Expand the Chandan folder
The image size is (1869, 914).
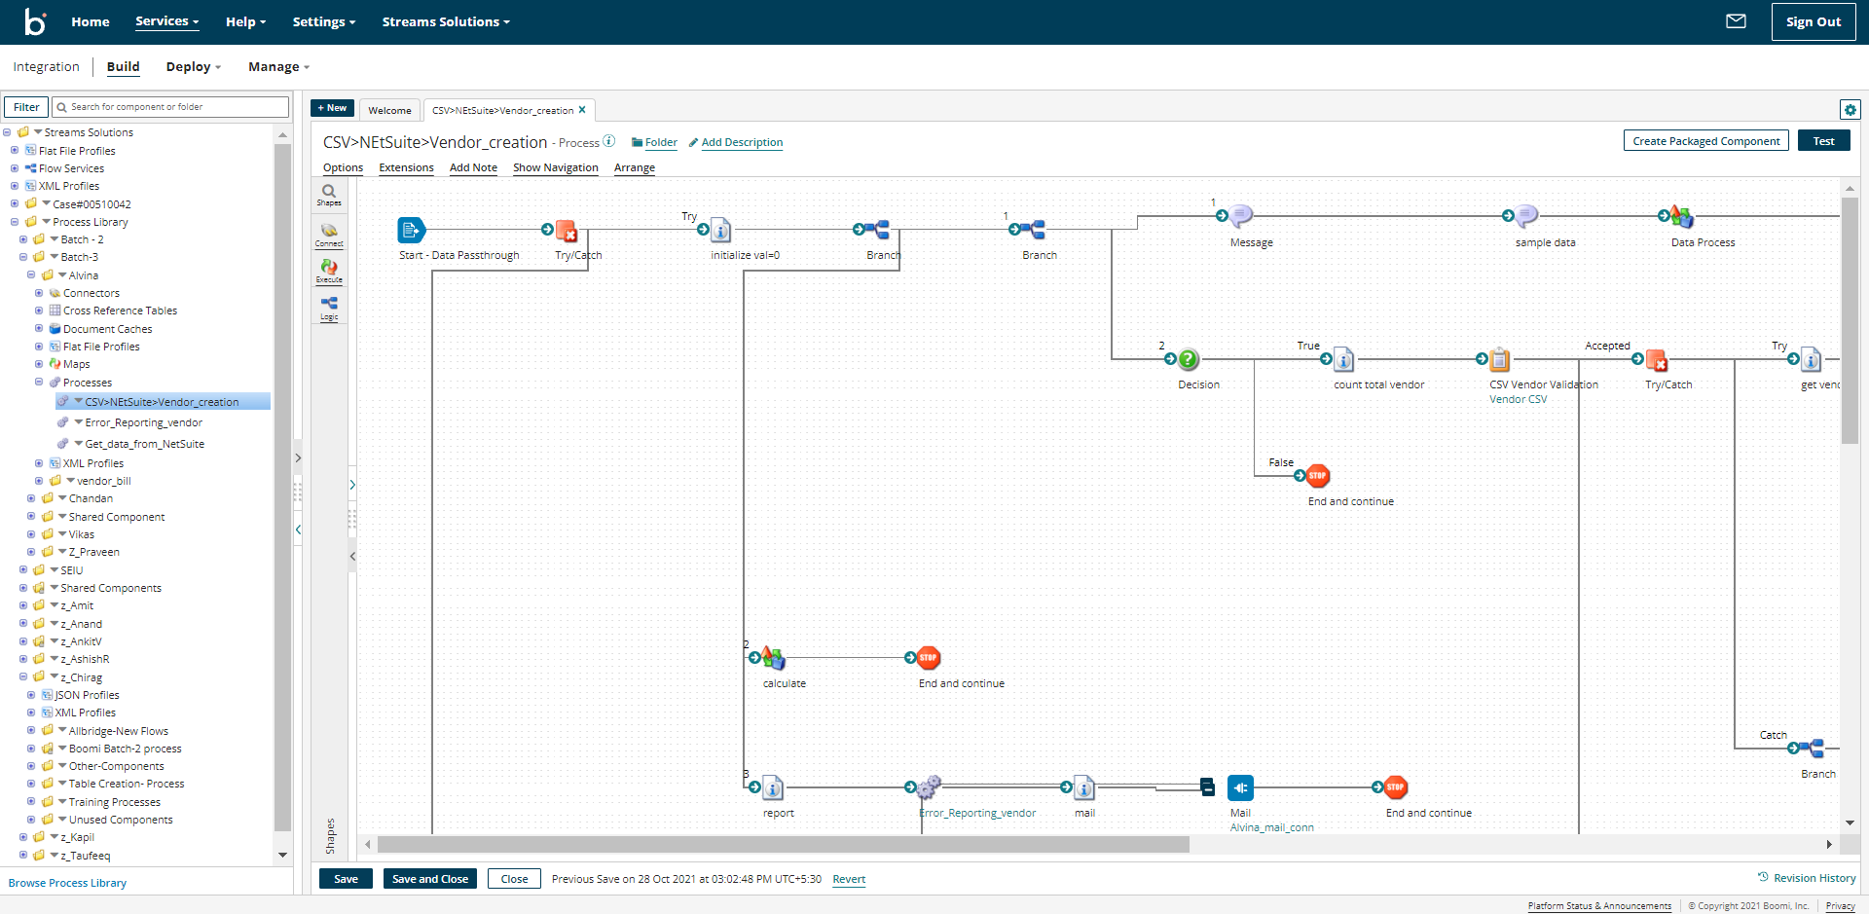coord(31,498)
